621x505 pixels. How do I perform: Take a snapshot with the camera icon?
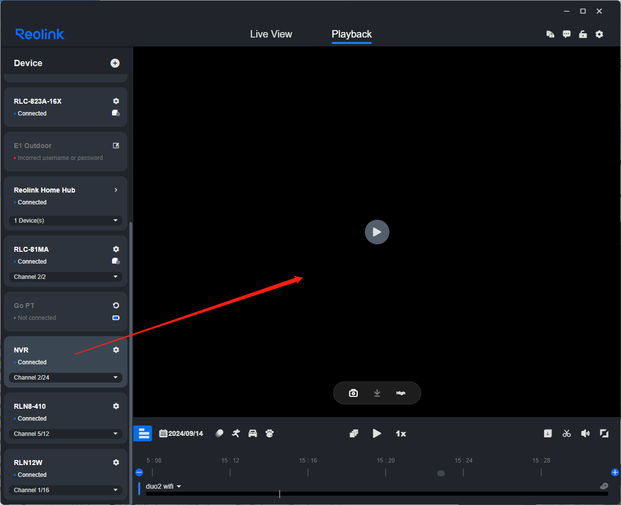(x=353, y=393)
